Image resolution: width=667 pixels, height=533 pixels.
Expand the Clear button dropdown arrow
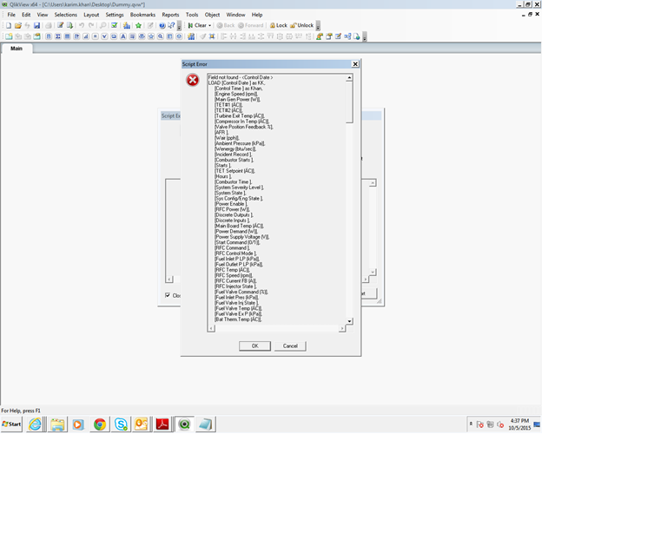(x=209, y=25)
